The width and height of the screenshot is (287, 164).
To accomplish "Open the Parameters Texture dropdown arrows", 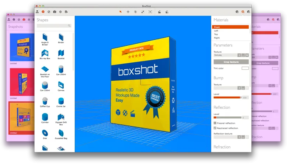I will click(x=239, y=55).
